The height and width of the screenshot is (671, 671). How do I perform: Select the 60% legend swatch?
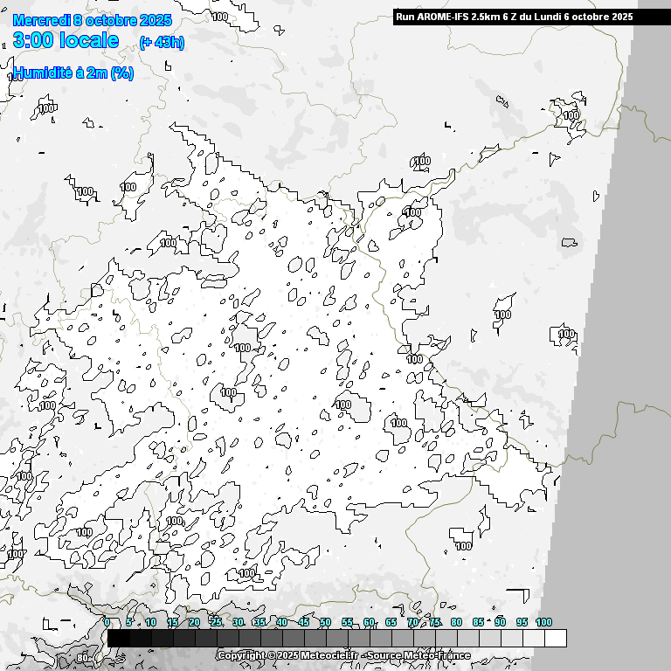pos(381,639)
